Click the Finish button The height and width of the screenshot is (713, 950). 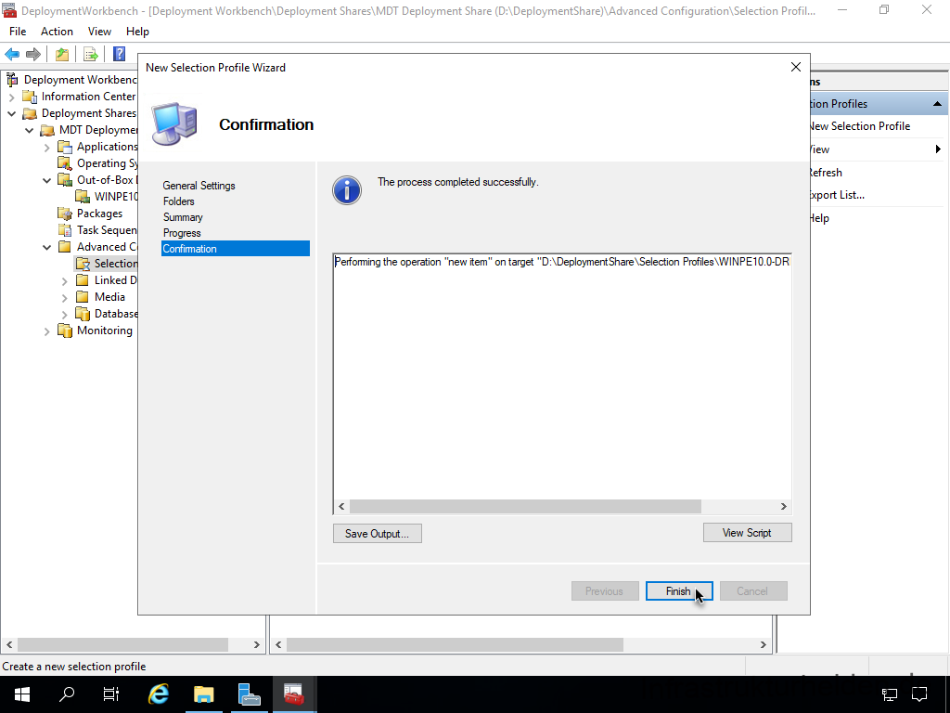(x=678, y=591)
